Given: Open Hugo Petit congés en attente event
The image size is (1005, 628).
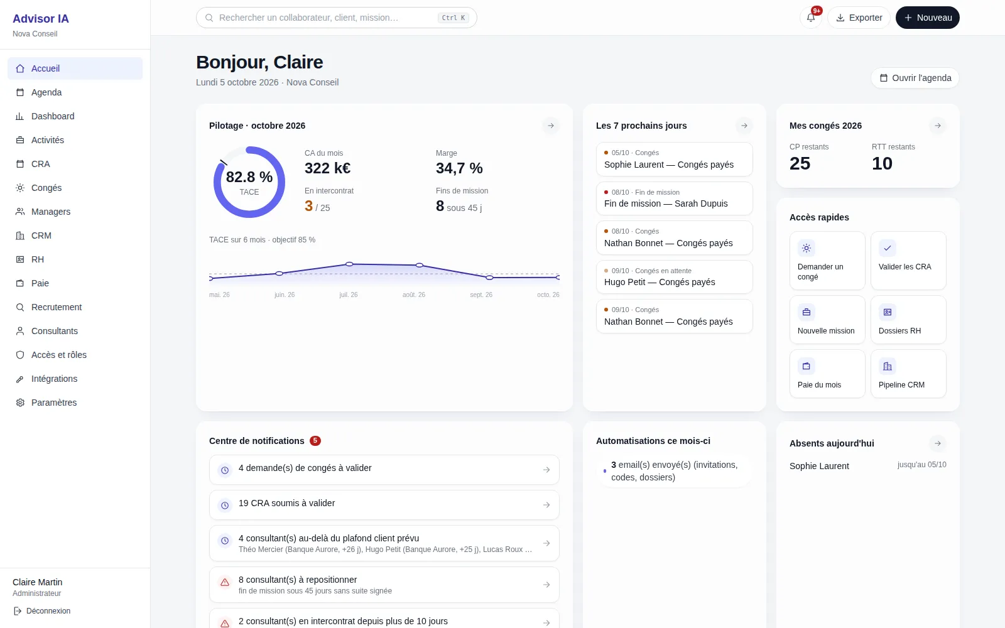Looking at the screenshot, I should [x=675, y=277].
